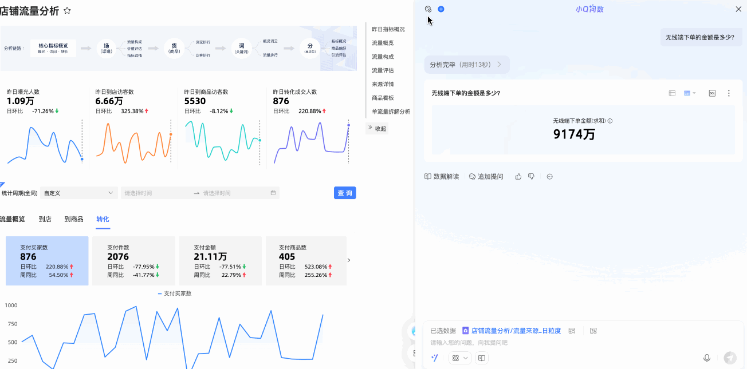Jump to 流量评估 in side navigation

pyautogui.click(x=383, y=70)
